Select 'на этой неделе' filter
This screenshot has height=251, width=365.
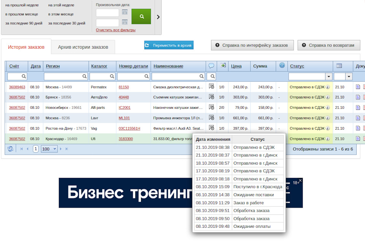pyautogui.click(x=61, y=5)
